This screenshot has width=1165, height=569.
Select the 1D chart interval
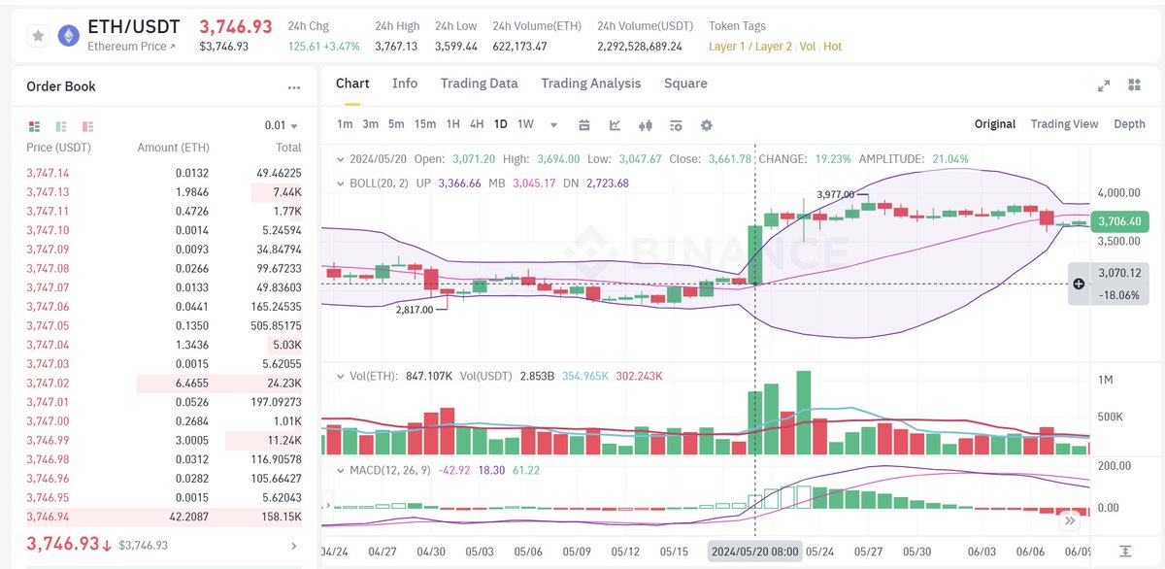coord(501,124)
